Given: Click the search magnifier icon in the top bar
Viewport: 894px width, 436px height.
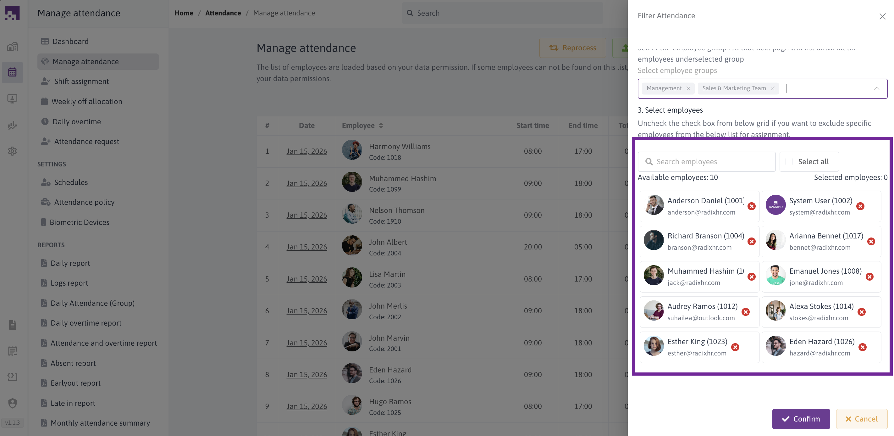Looking at the screenshot, I should [410, 13].
